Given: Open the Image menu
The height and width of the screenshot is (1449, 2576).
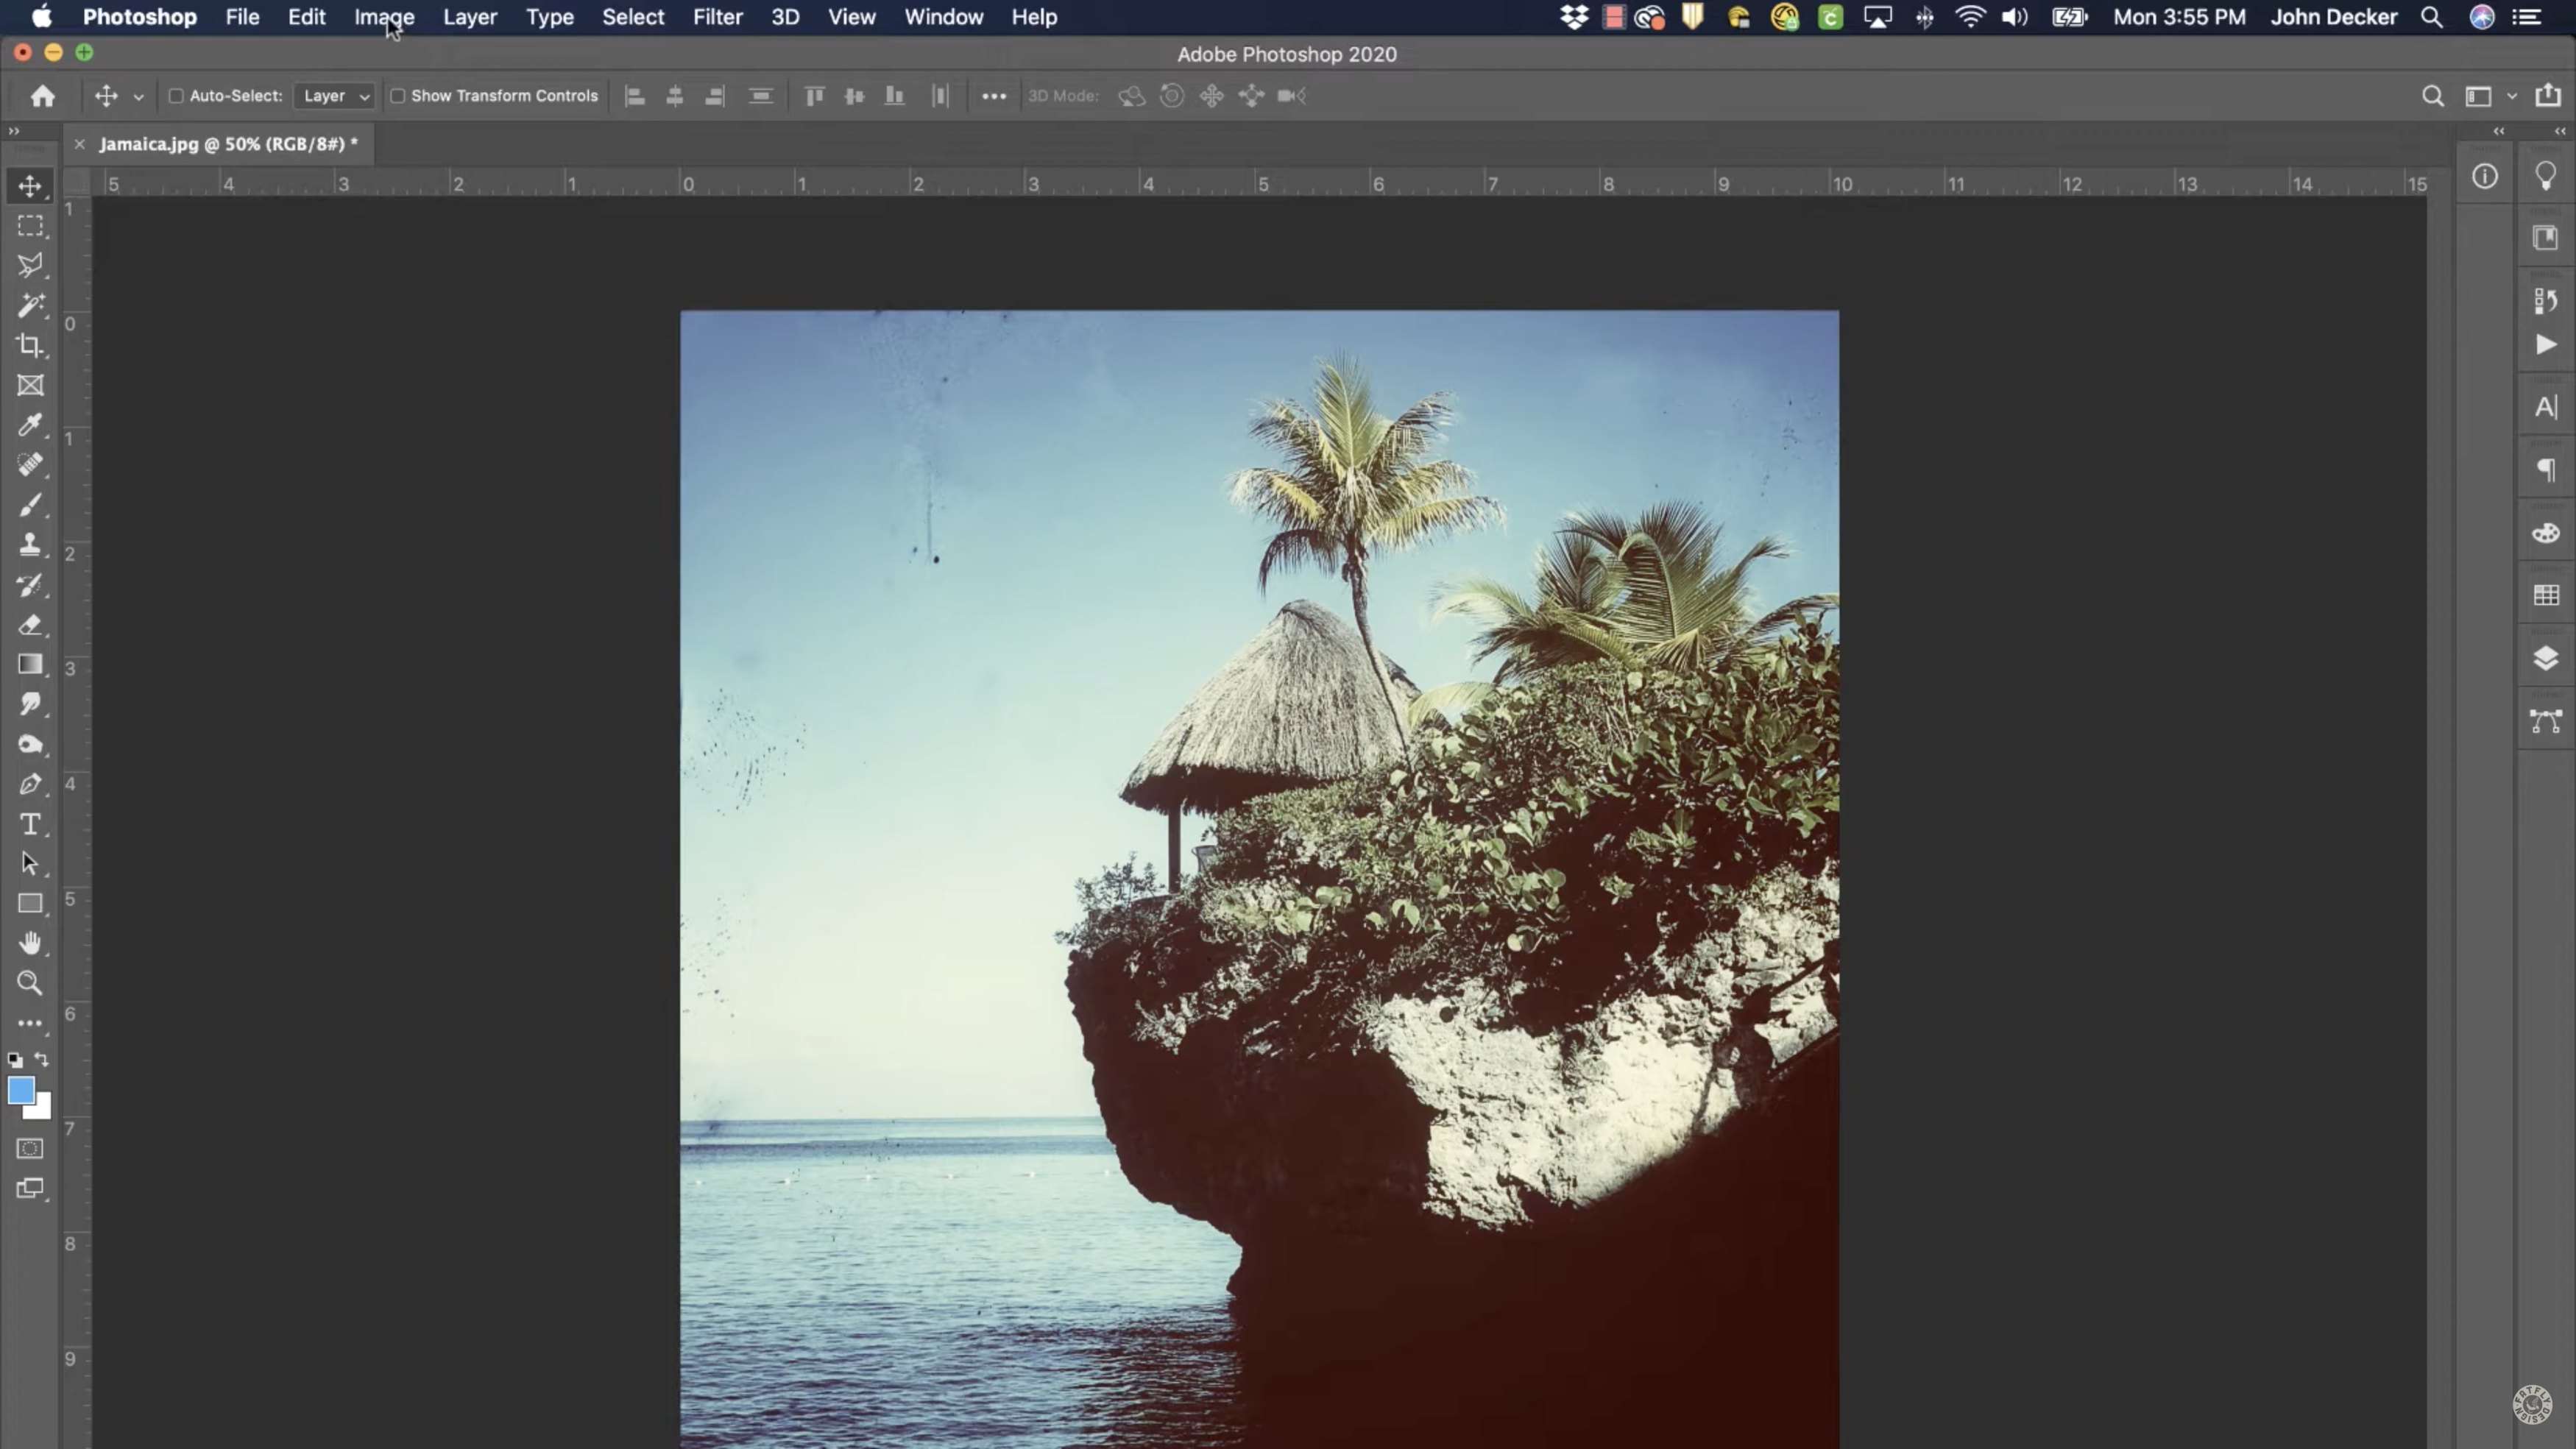Looking at the screenshot, I should point(384,17).
